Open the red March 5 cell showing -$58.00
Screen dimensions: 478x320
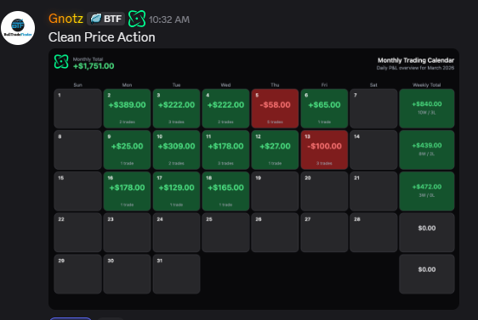[275, 109]
